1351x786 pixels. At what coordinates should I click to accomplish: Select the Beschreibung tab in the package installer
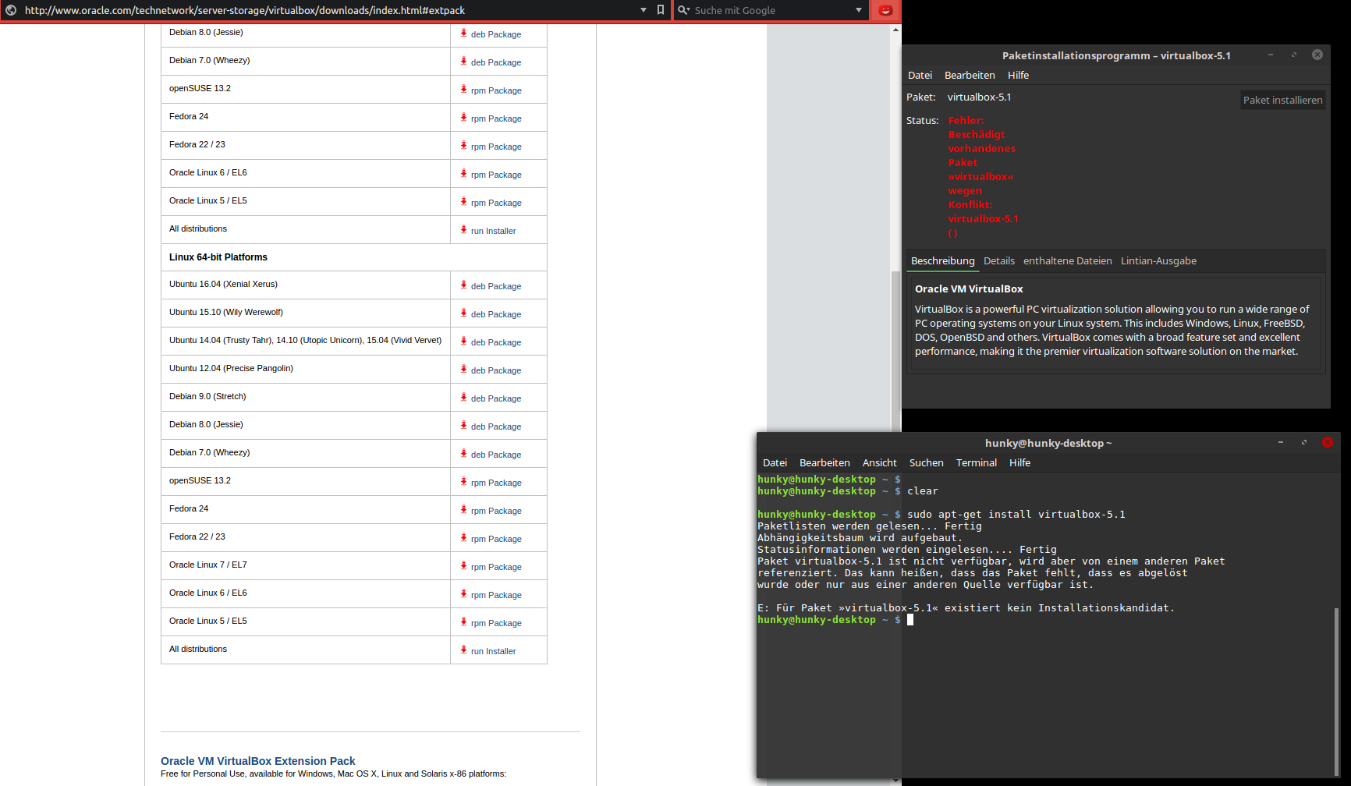[943, 261]
